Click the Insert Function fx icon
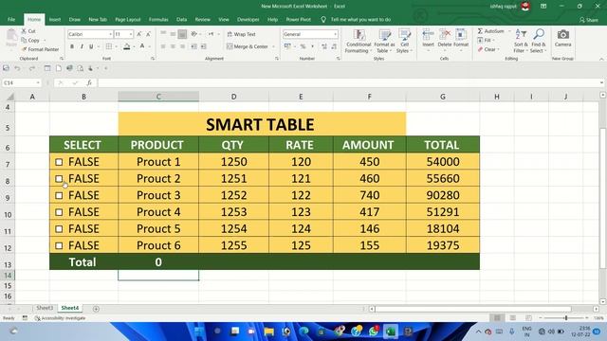This screenshot has width=607, height=341. [x=89, y=82]
